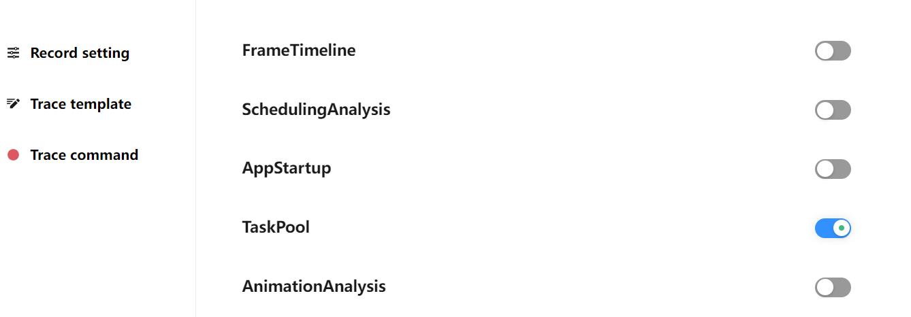Viewport: 911px width, 317px height.
Task: Click the Record setting sliders icon
Action: point(13,53)
